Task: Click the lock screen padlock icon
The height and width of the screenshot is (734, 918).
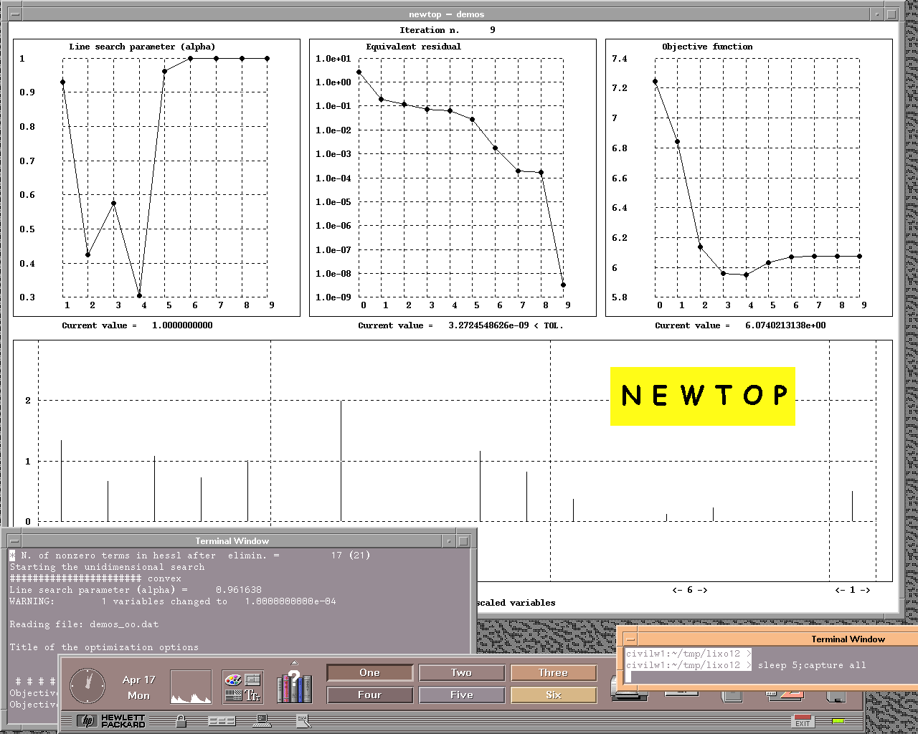Action: click(181, 722)
